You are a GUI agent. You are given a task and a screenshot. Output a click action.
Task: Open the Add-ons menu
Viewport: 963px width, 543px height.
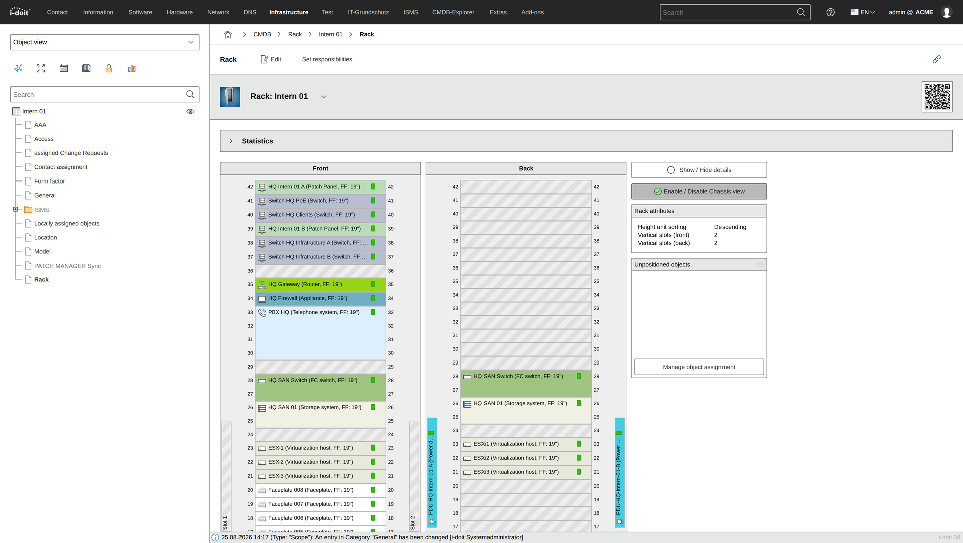[x=532, y=12]
